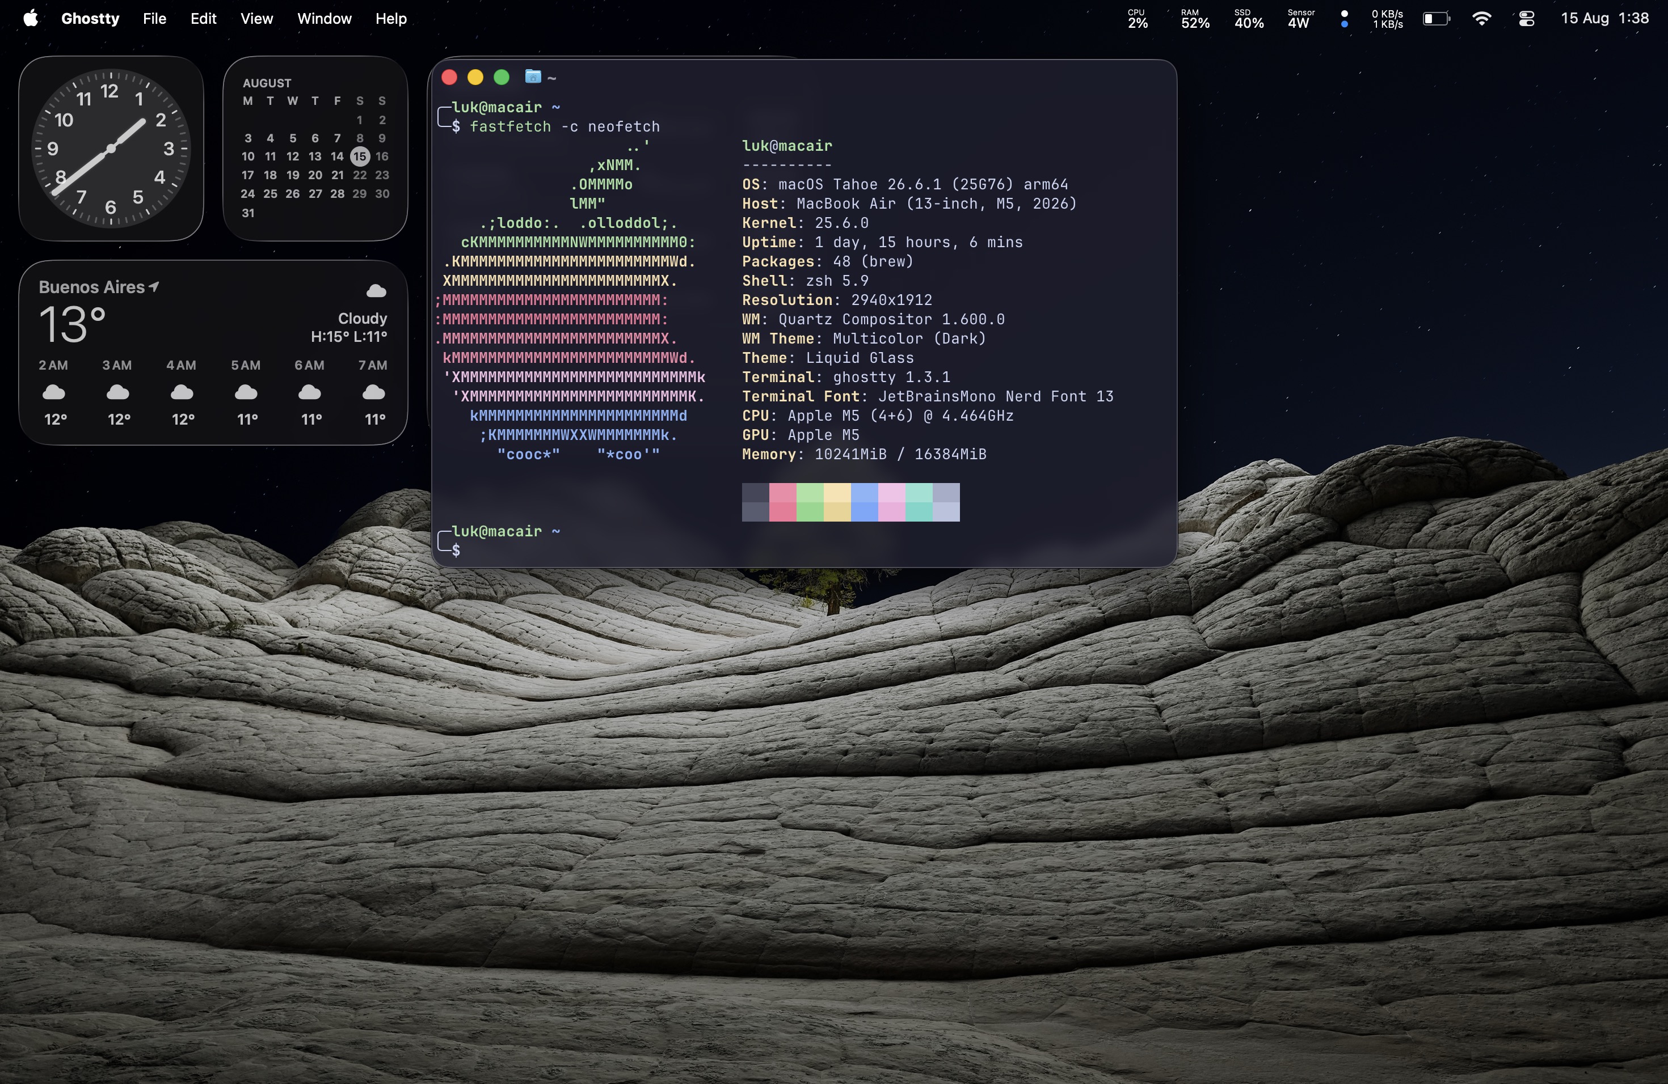The height and width of the screenshot is (1084, 1668).
Task: Click the OS line showing macOS Tahoe
Action: click(905, 184)
